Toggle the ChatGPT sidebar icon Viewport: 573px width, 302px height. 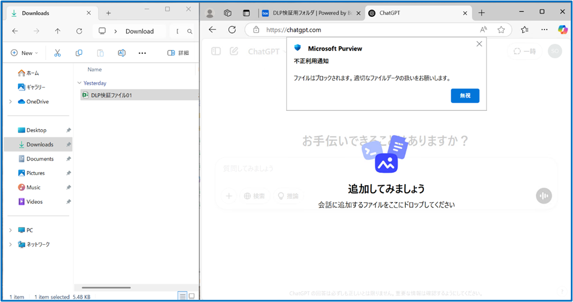pos(216,51)
